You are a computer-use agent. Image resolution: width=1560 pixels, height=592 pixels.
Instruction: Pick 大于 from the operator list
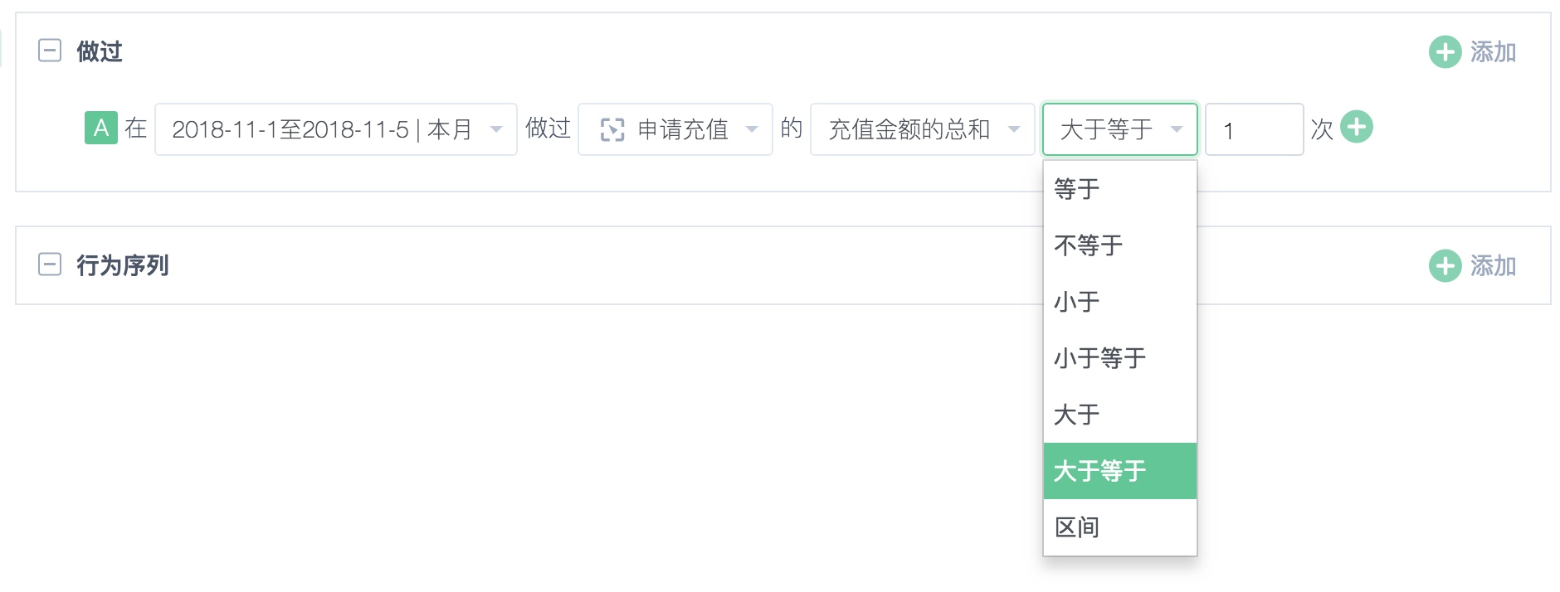[x=1120, y=415]
